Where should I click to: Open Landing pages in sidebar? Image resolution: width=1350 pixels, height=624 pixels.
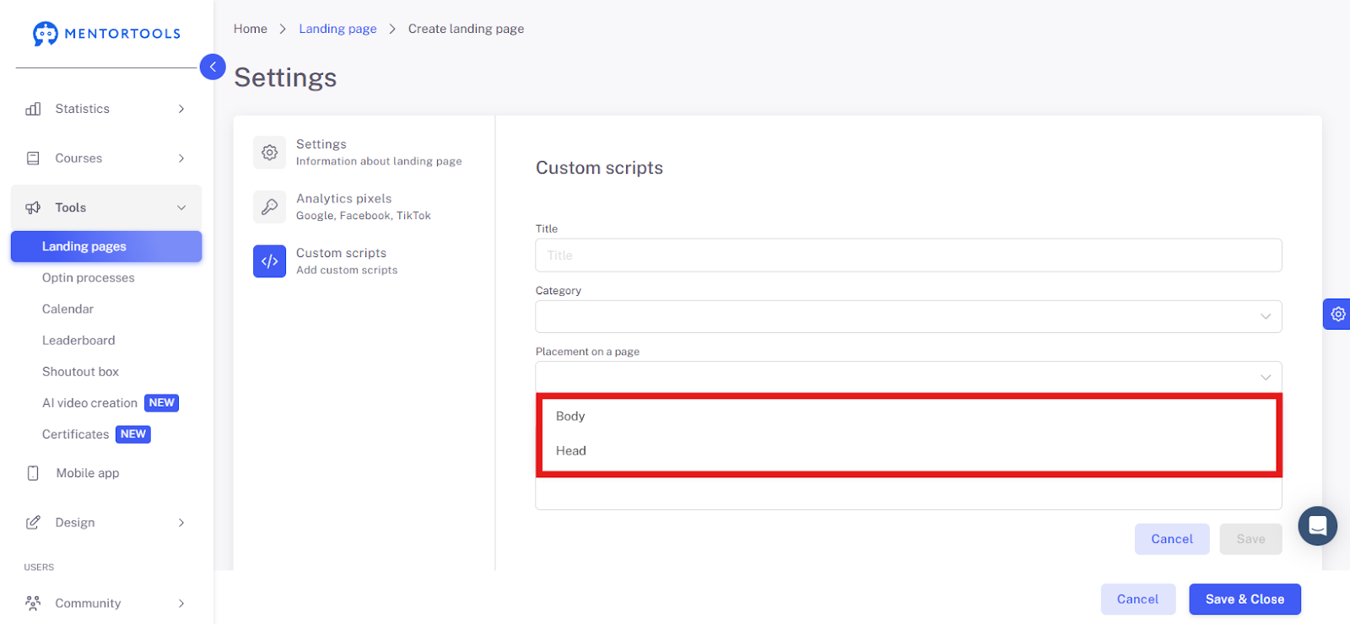point(106,246)
